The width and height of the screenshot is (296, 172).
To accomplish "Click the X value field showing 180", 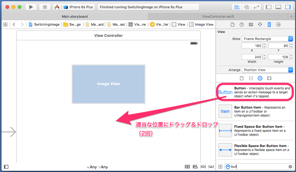I will pos(252,46).
